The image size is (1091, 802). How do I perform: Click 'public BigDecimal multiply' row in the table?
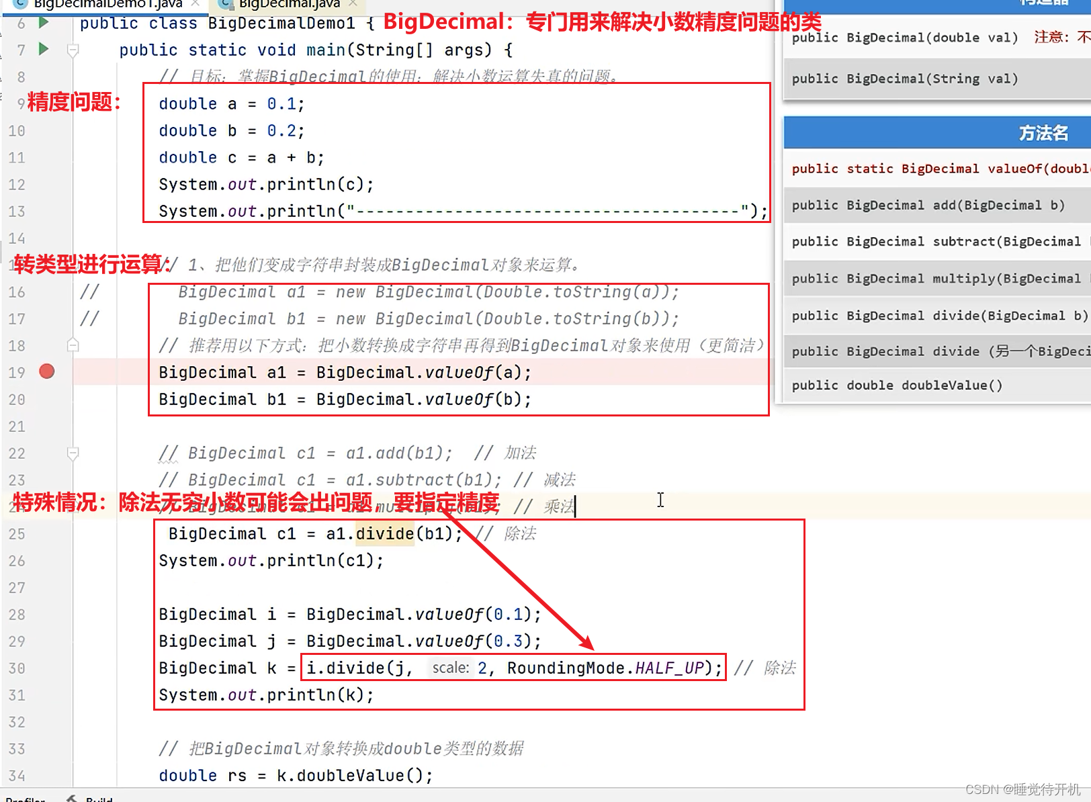pyautogui.click(x=936, y=278)
